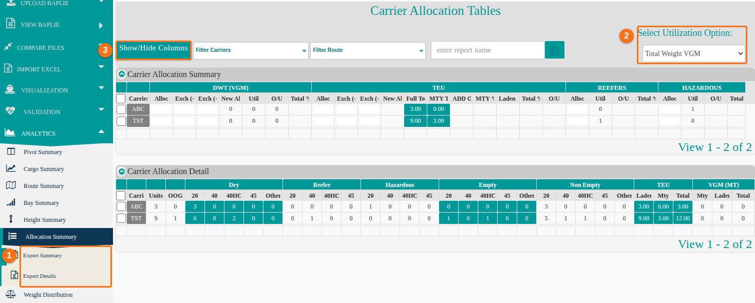Click the Compare Files arrows icon
The image size is (755, 303).
coord(8,47)
